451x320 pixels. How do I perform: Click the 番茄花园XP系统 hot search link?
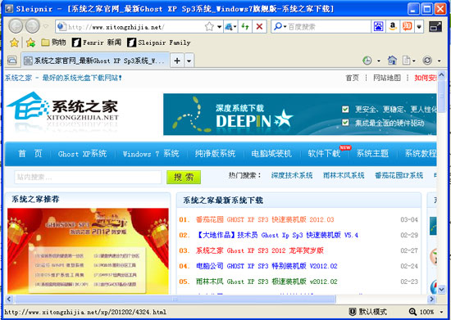(399, 175)
